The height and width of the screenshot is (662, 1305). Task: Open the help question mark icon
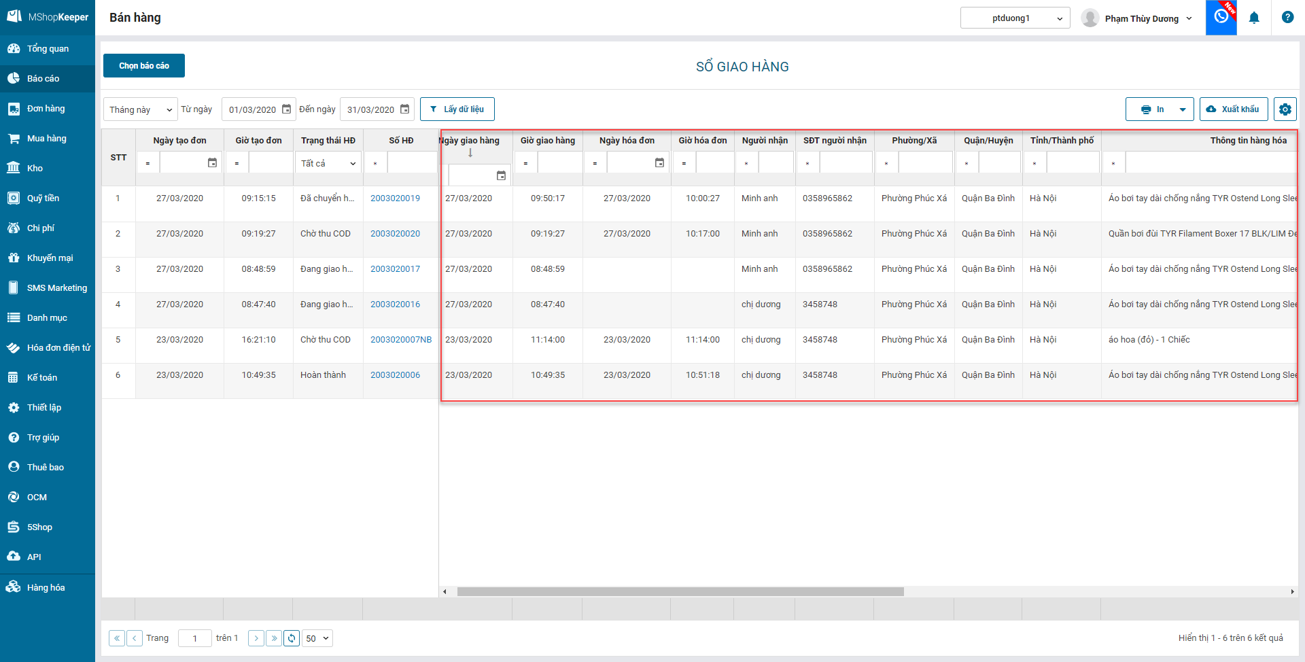pos(1287,18)
